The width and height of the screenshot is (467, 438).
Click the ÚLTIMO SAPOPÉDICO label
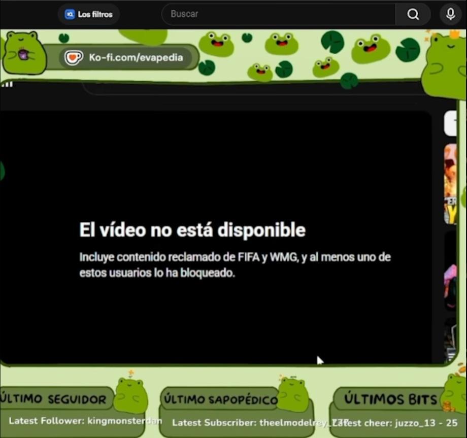[221, 399]
